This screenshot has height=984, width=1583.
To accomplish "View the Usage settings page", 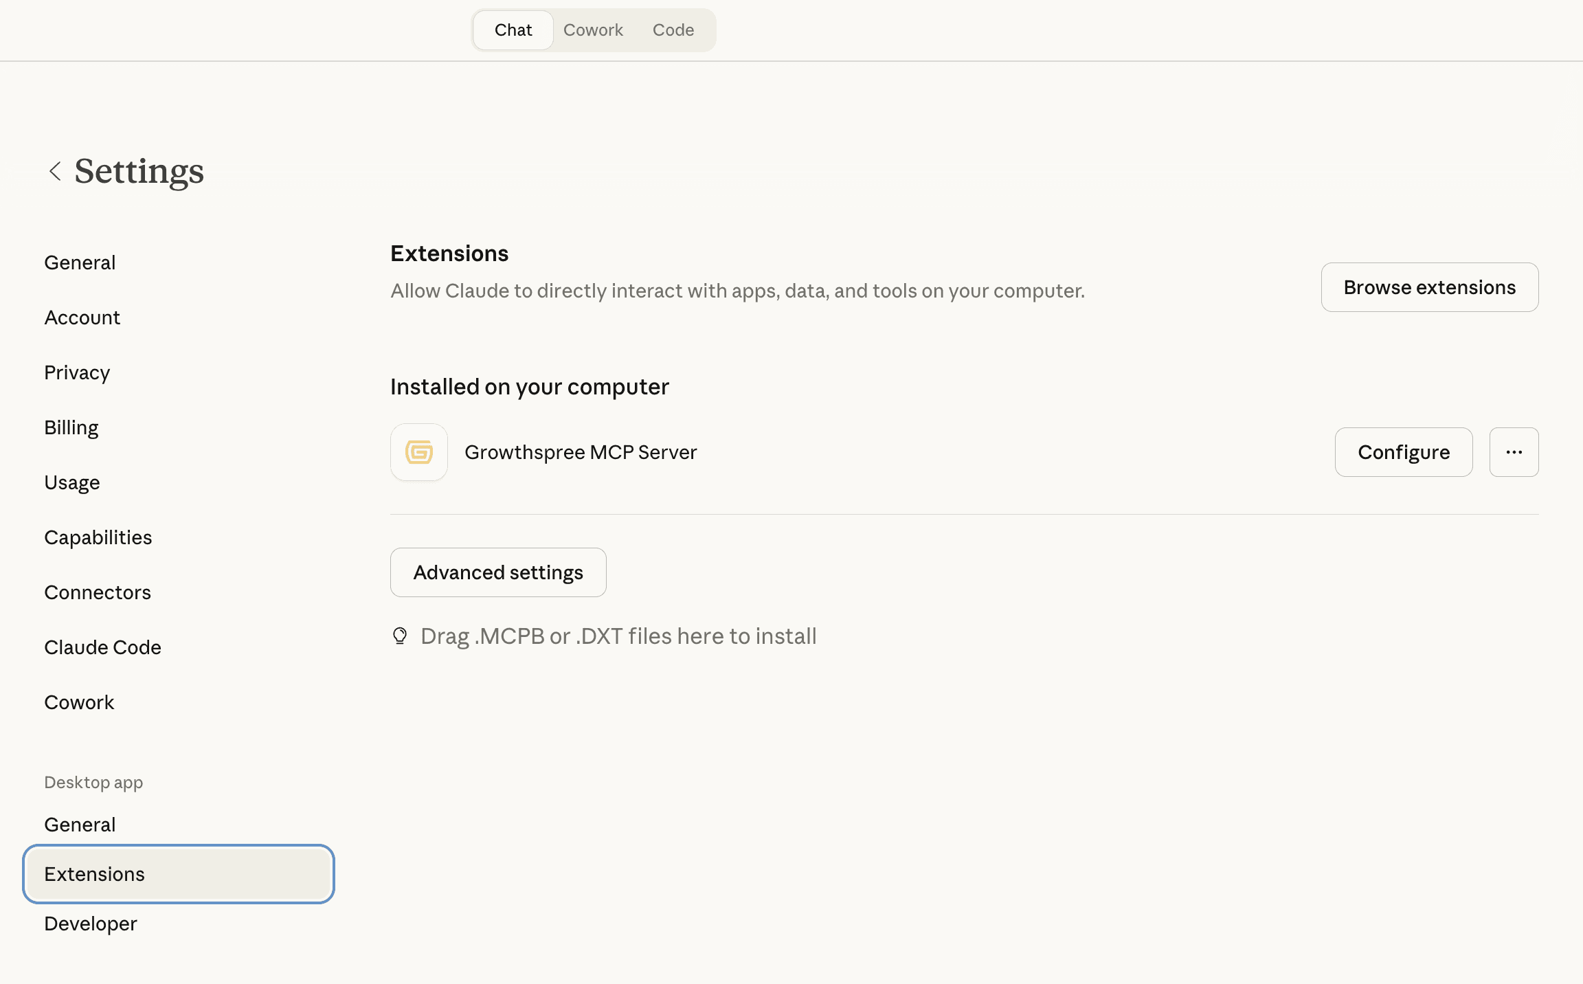I will (x=72, y=482).
